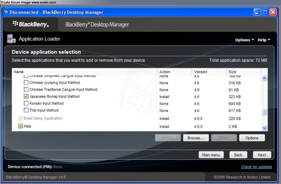Click the 223 KB size cell
The height and width of the screenshot is (184, 281).
pyautogui.click(x=235, y=97)
